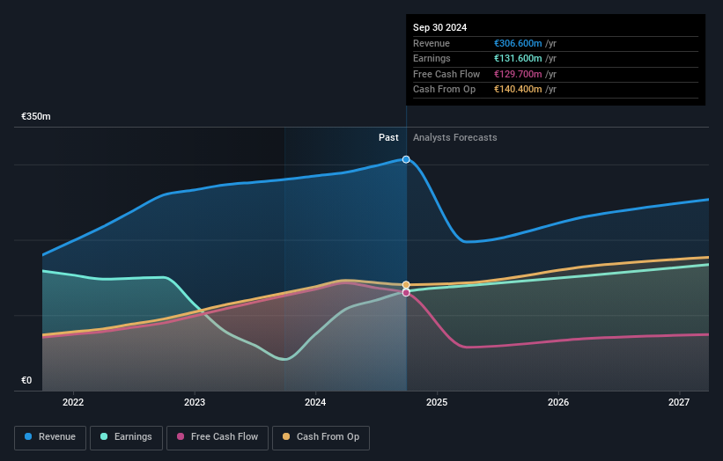Screen dimensions: 723x461
Task: Click the Past label on chart
Action: [388, 138]
